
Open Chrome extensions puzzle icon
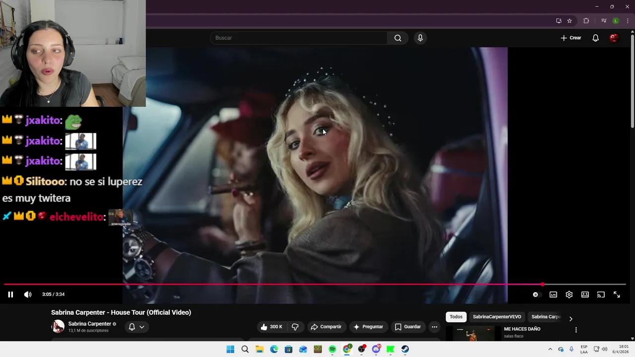[586, 21]
